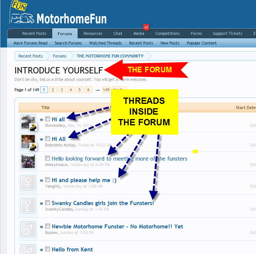Open Watched Threads
This screenshot has height=254, width=256.
(x=105, y=43)
